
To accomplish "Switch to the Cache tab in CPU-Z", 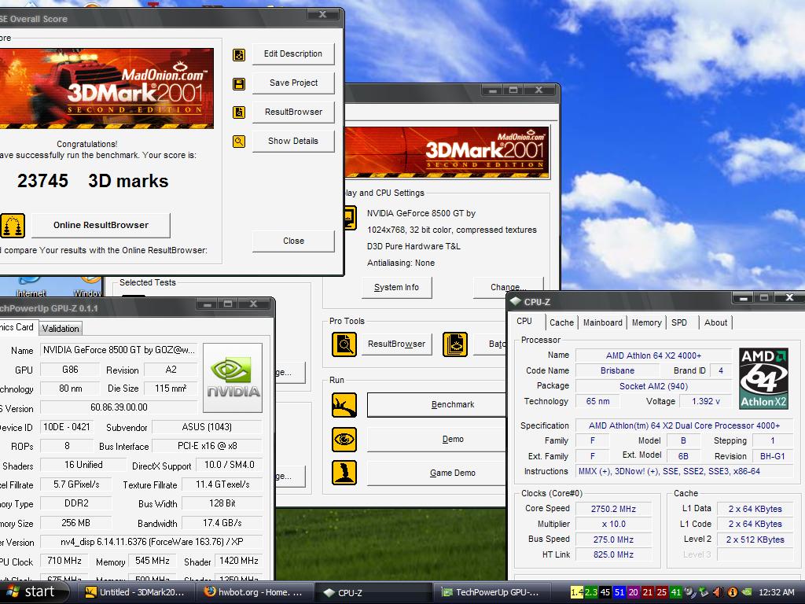I will click(x=561, y=322).
